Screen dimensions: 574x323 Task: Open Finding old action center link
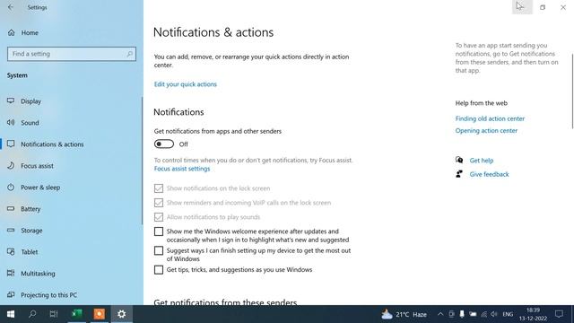click(490, 118)
